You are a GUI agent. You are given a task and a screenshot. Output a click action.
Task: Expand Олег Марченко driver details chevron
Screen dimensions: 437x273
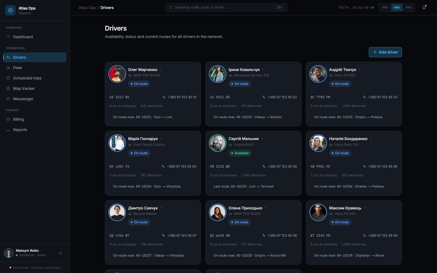[x=160, y=70]
